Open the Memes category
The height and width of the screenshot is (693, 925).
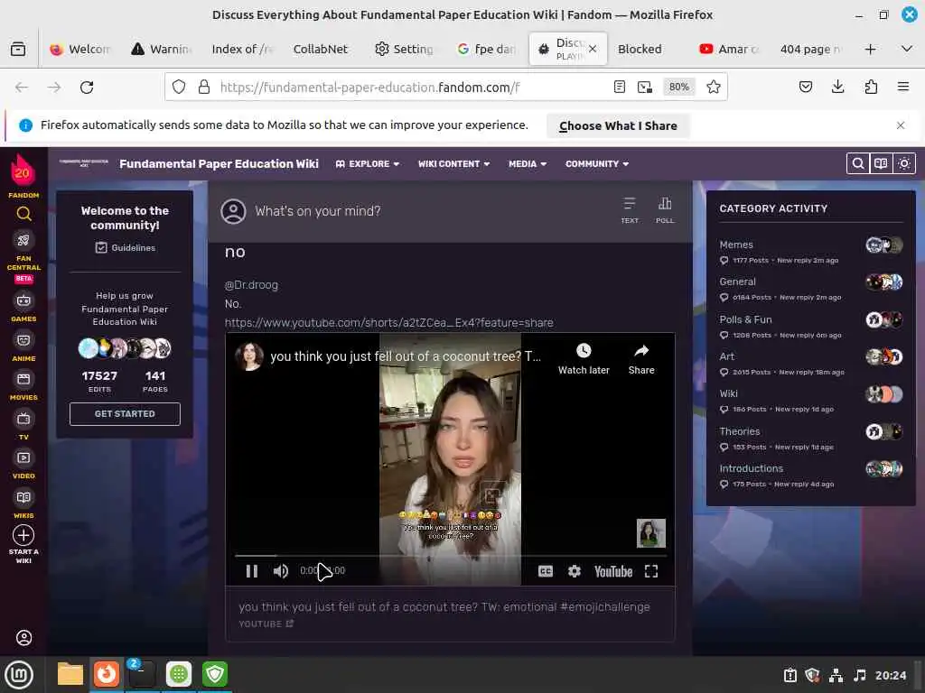(x=736, y=245)
